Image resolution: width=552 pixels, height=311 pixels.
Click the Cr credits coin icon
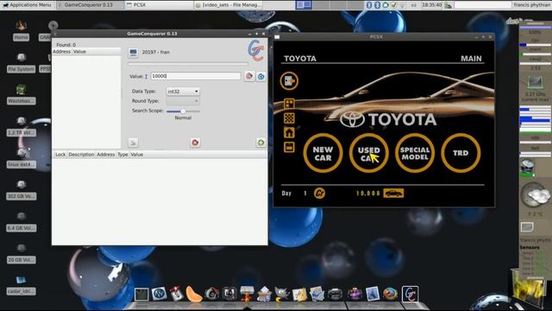tap(320, 194)
